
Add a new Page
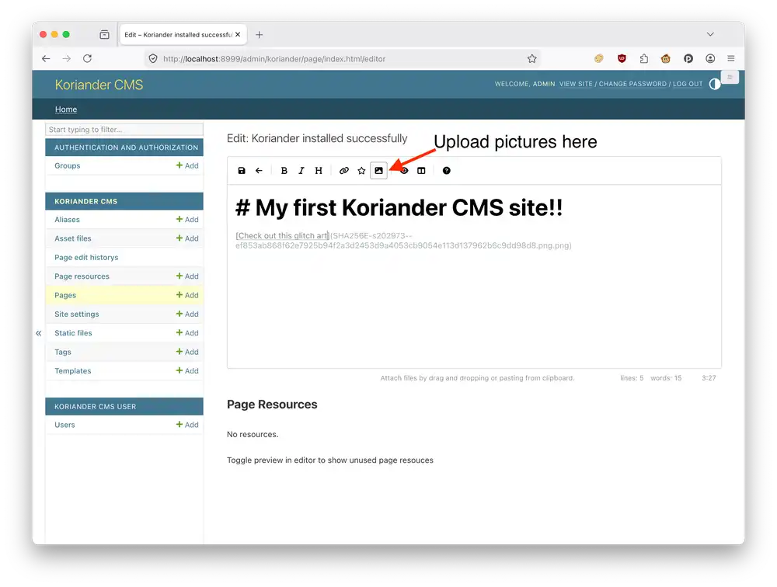click(187, 295)
